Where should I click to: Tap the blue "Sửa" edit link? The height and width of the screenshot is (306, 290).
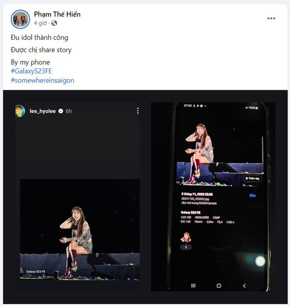[x=253, y=195]
